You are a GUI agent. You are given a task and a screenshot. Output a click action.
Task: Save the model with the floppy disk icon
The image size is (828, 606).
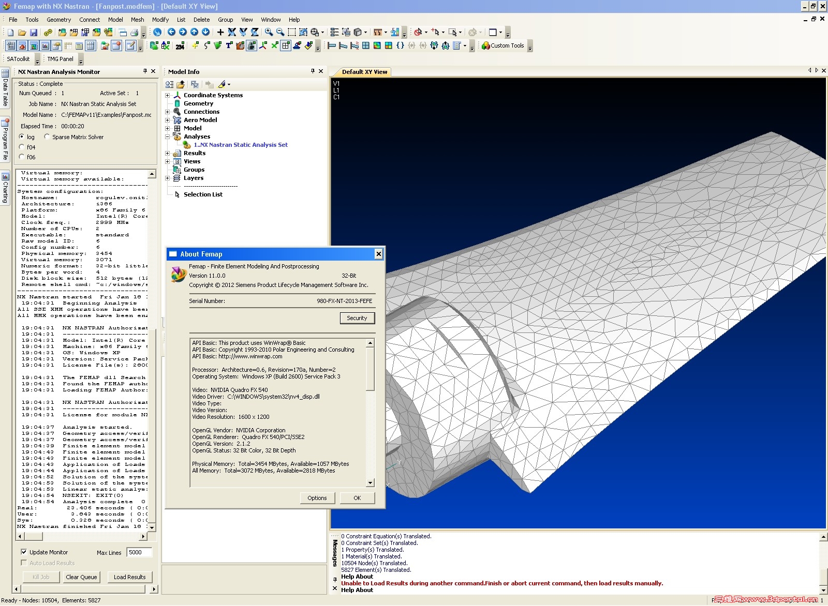[33, 32]
